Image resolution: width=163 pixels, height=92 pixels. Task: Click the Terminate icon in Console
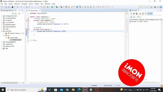pyautogui.click(x=131, y=14)
